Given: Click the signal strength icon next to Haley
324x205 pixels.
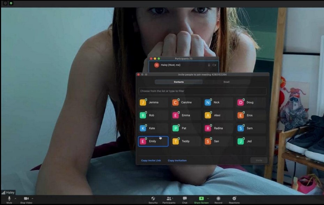Looking at the screenshot, I should tap(3, 192).
